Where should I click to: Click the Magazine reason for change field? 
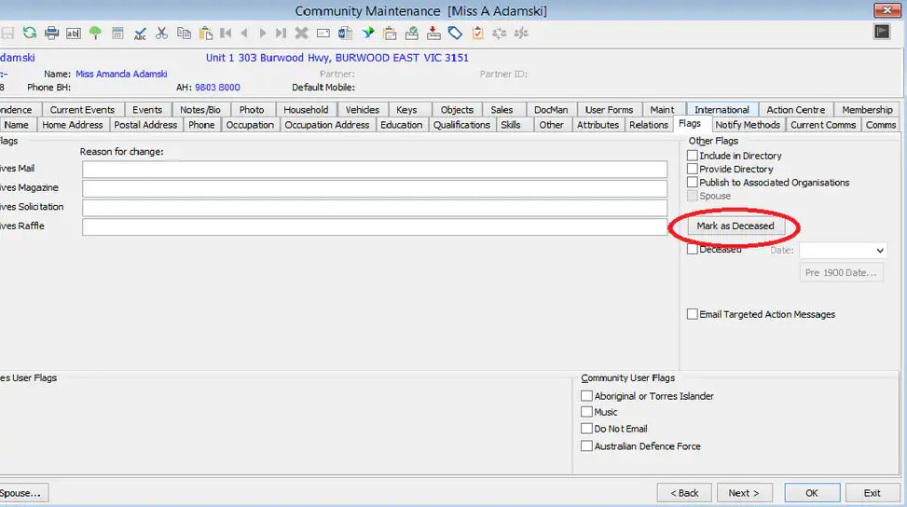tap(375, 188)
